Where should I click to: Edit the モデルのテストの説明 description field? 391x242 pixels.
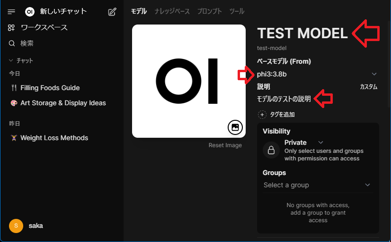(x=284, y=99)
